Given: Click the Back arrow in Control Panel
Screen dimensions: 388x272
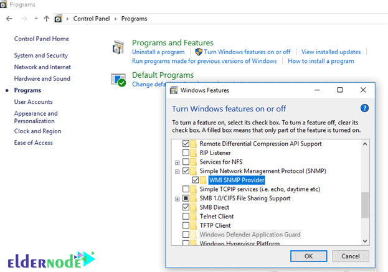Looking at the screenshot, I should [9, 19].
